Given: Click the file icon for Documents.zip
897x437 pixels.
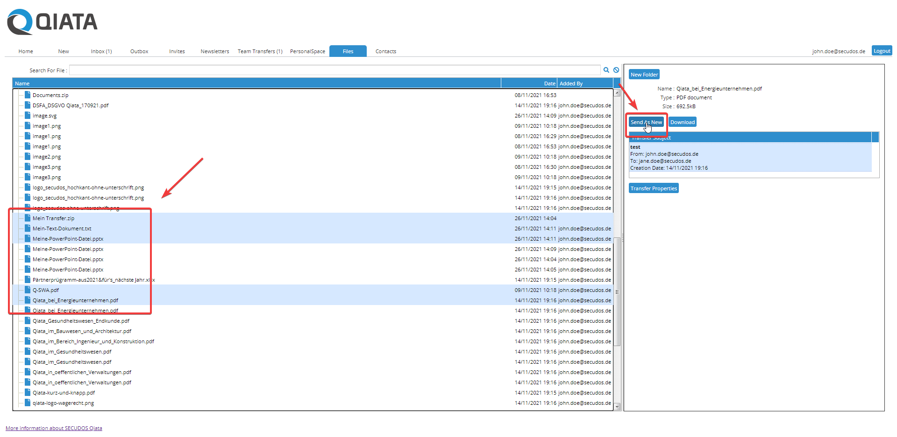Looking at the screenshot, I should point(28,95).
